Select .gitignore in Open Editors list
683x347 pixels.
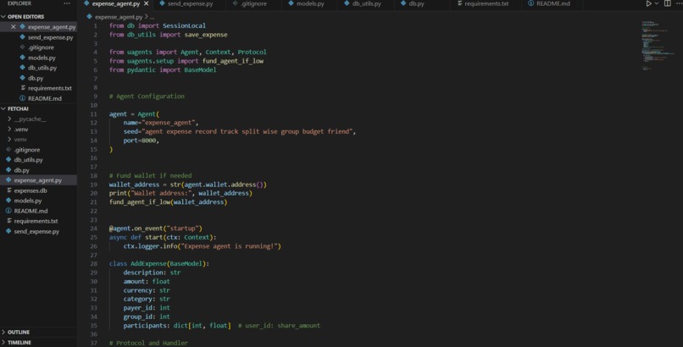(41, 47)
